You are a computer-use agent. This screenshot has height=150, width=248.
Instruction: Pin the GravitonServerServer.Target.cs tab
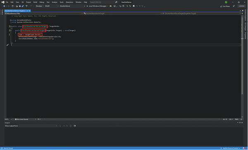(27, 11)
